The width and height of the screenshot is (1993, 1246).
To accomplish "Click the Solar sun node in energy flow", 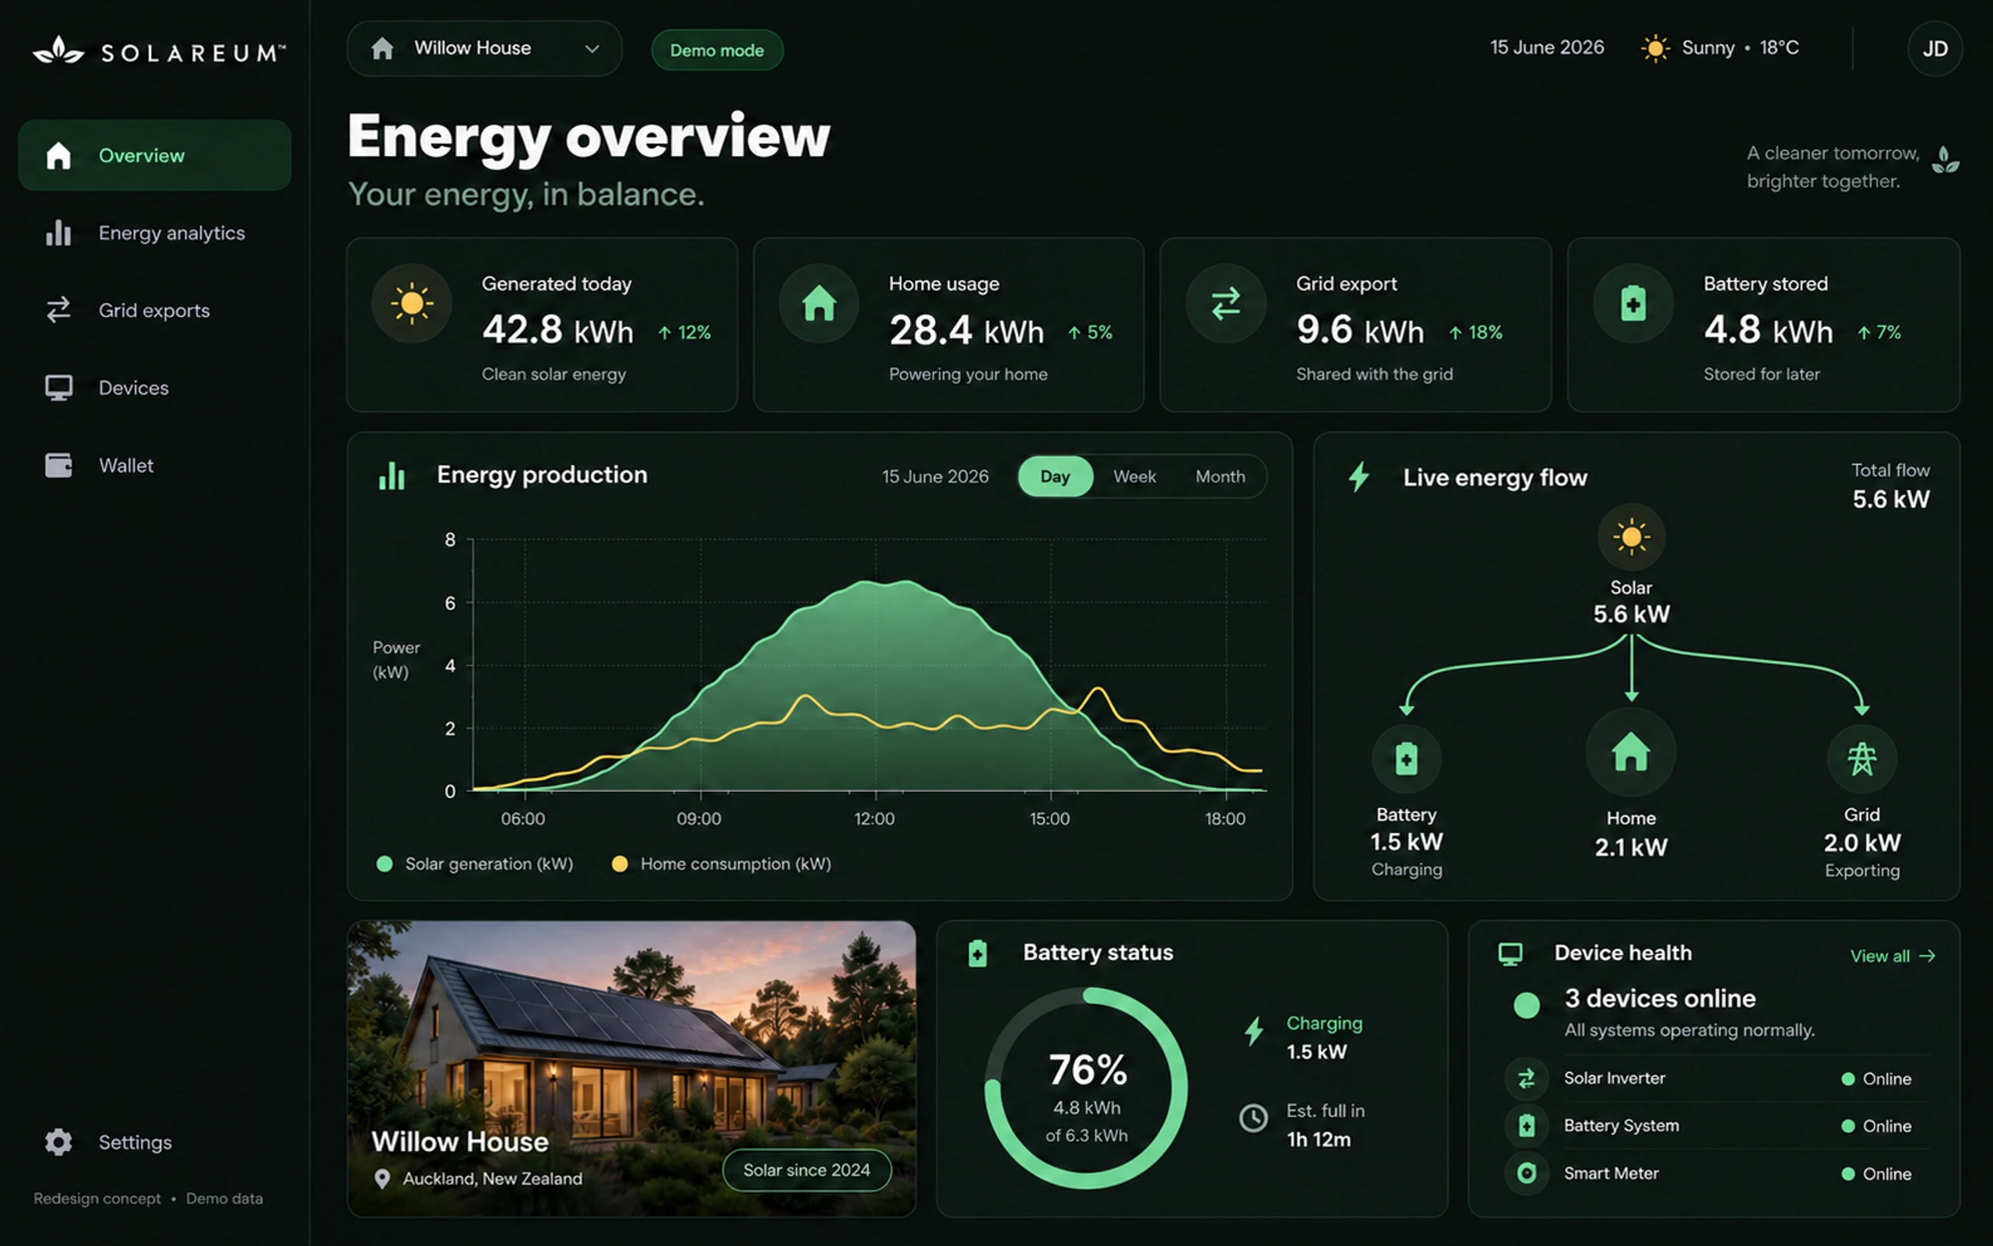I will tap(1632, 537).
